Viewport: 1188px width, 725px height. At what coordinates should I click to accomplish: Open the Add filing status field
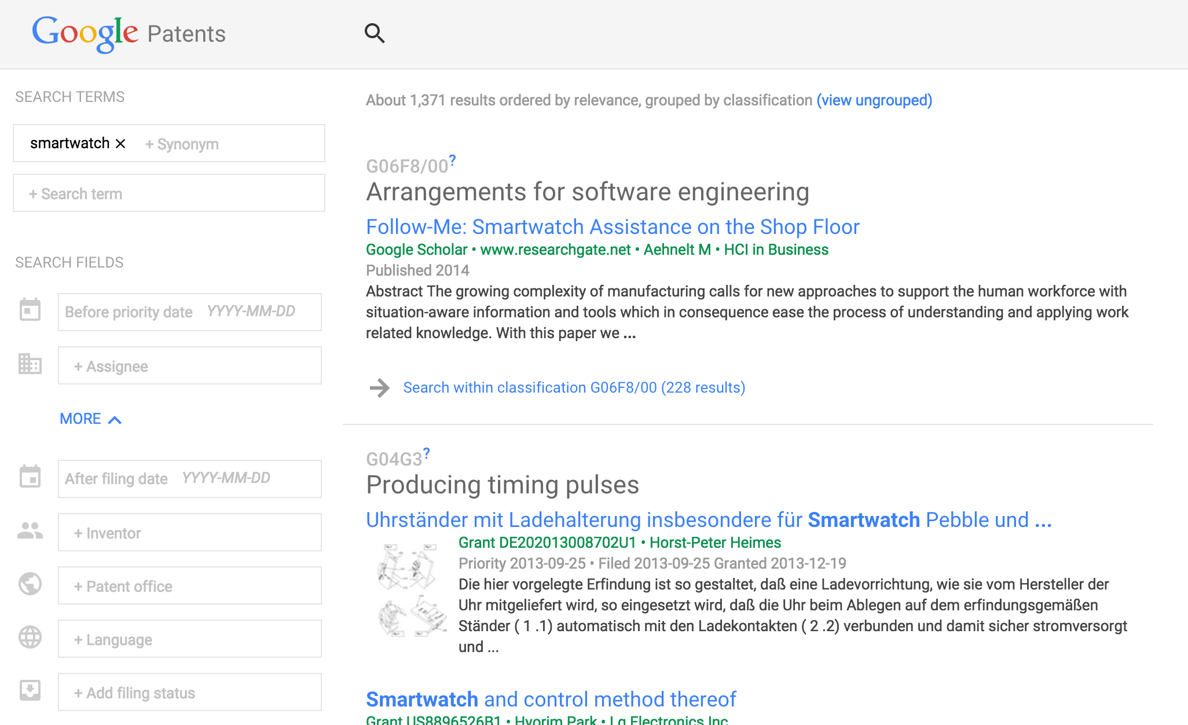click(189, 693)
